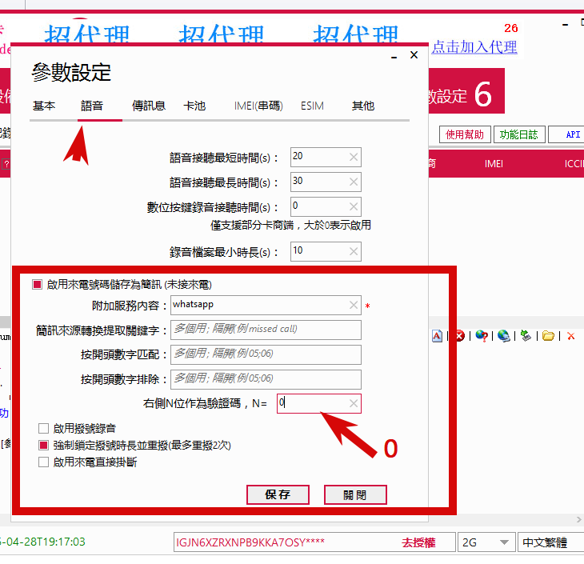Image resolution: width=584 pixels, height=564 pixels.
Task: Click the font document icon in background toolbar
Action: click(x=437, y=336)
